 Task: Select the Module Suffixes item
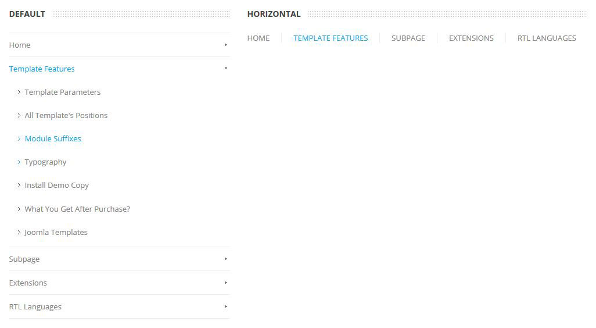(53, 138)
